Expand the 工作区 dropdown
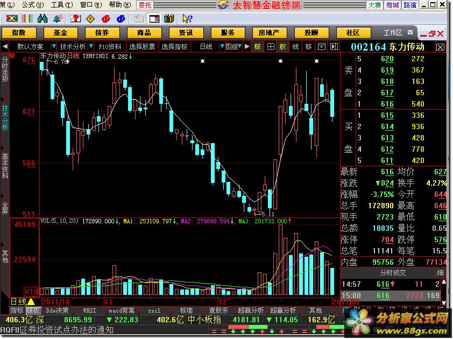This screenshot has width=453, height=339. [410, 32]
